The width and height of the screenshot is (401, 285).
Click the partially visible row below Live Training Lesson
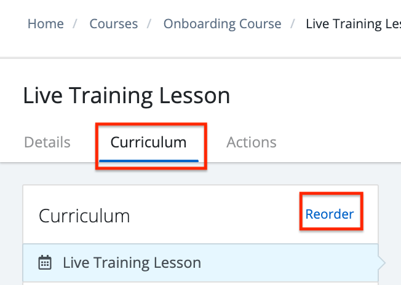coord(200,284)
